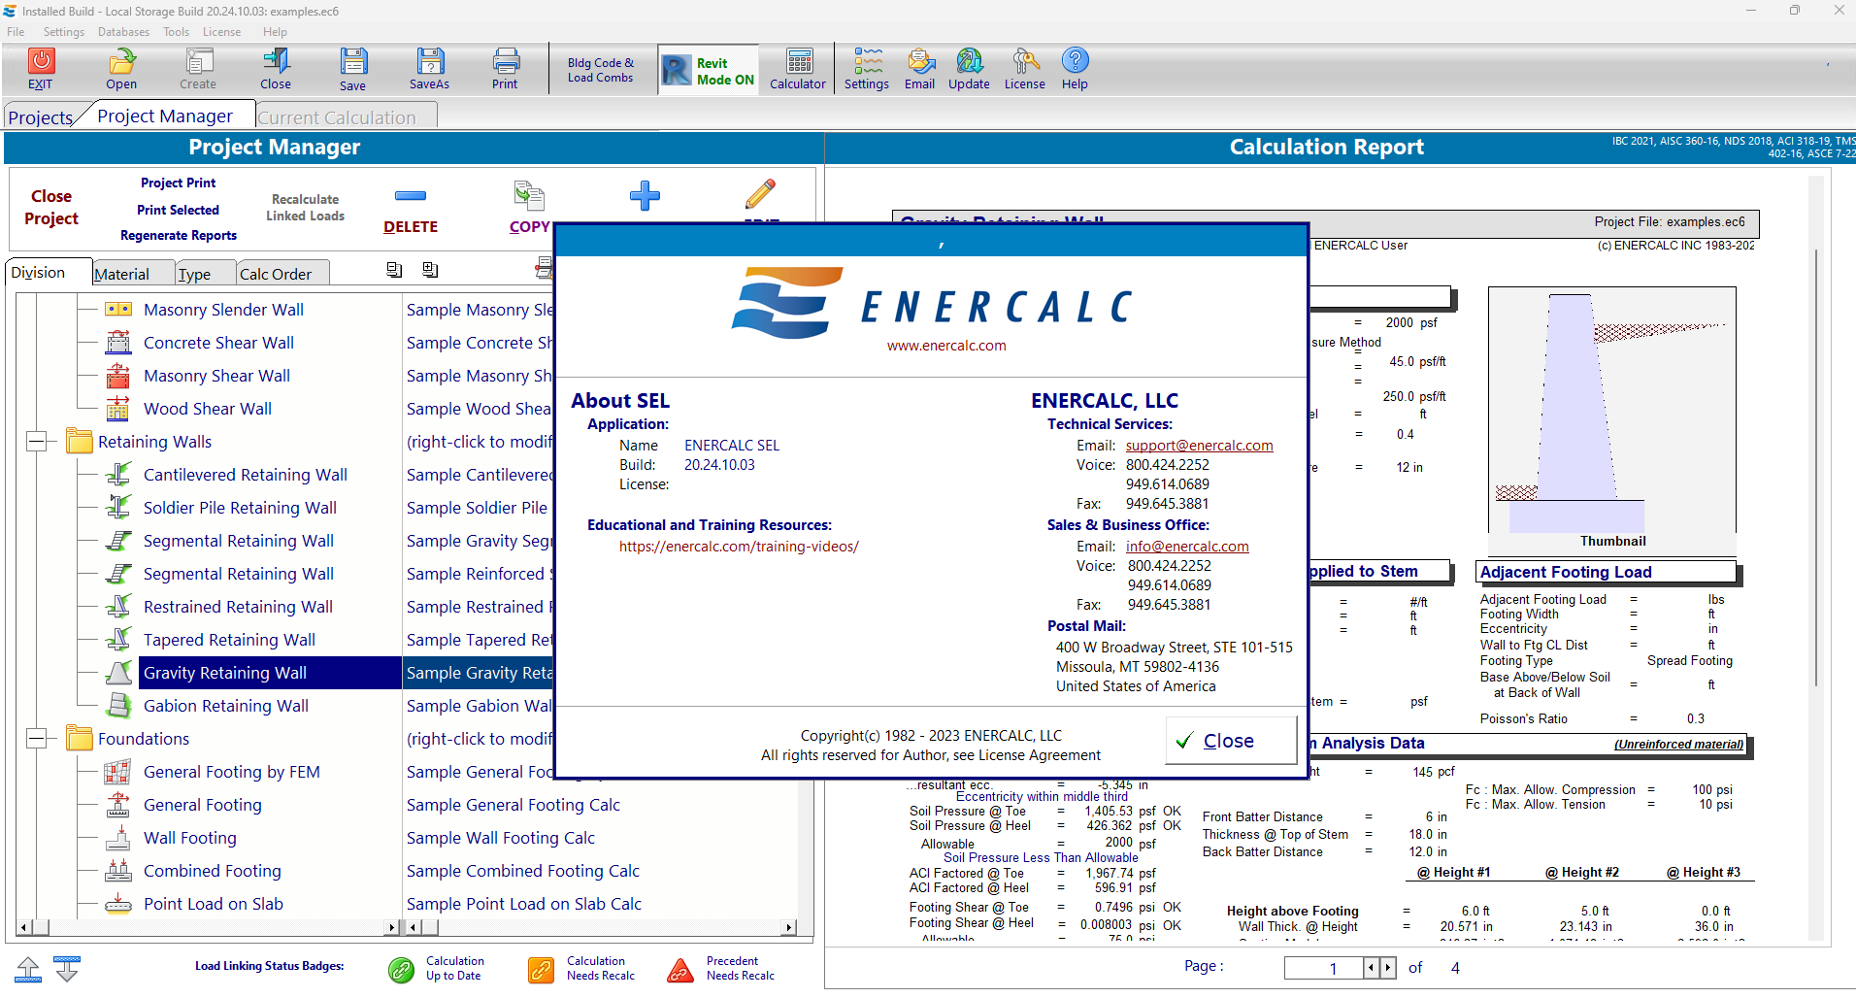Click the next page arrow in report pager
Viewport: 1856px width, 998px height.
pos(1388,968)
